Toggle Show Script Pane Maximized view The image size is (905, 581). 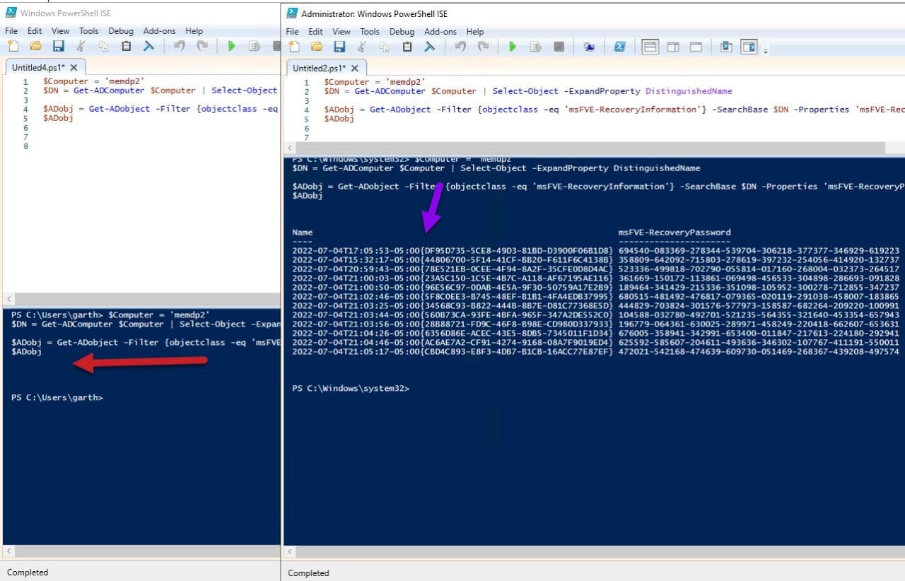[696, 47]
